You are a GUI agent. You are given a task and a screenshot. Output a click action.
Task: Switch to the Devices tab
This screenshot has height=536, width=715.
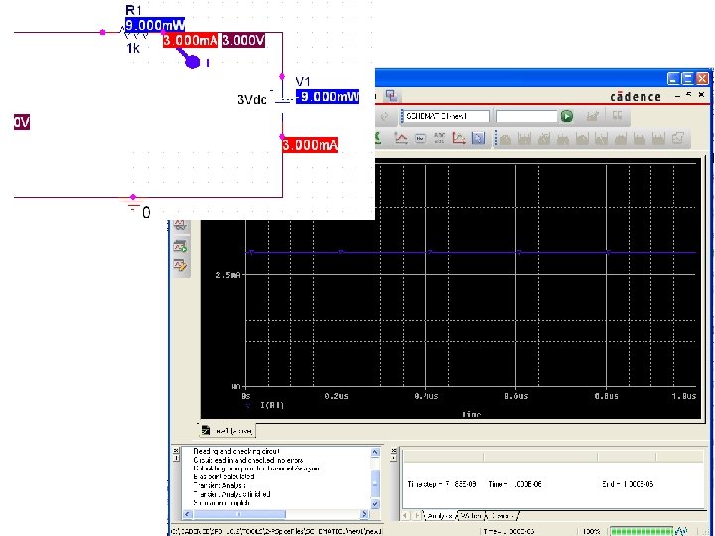(501, 516)
